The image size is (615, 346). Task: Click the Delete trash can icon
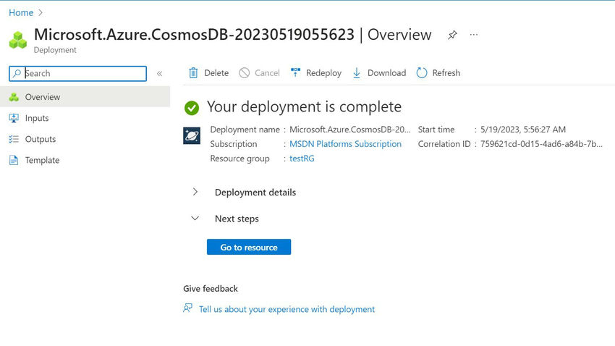[193, 73]
